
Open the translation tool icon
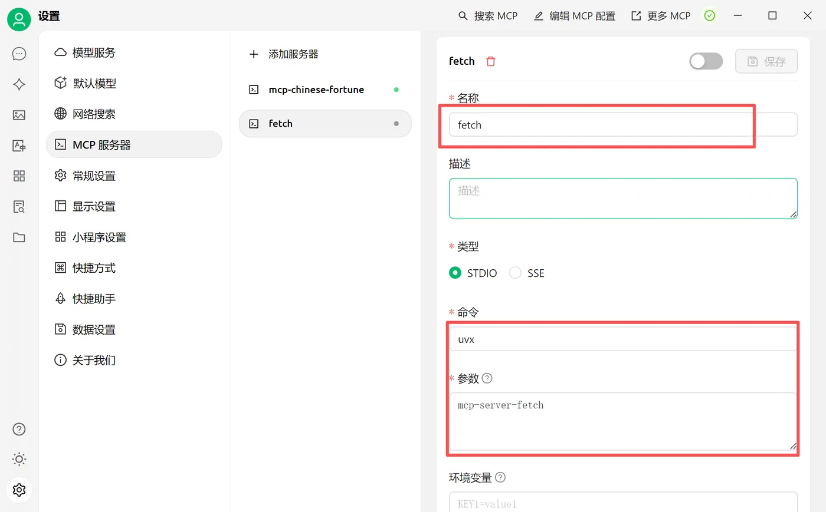point(18,146)
